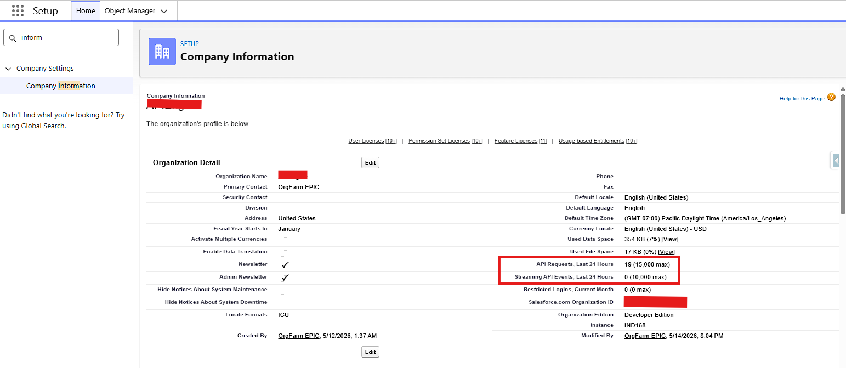Open OrgFarm EPIC link in Modified By
The image size is (846, 368).
point(645,336)
